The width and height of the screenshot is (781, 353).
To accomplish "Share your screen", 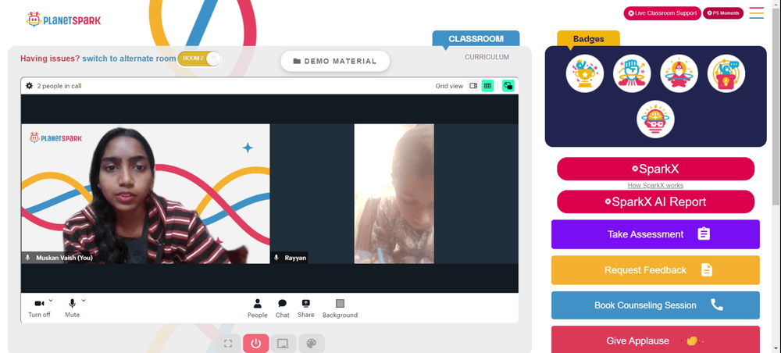I will [x=306, y=308].
